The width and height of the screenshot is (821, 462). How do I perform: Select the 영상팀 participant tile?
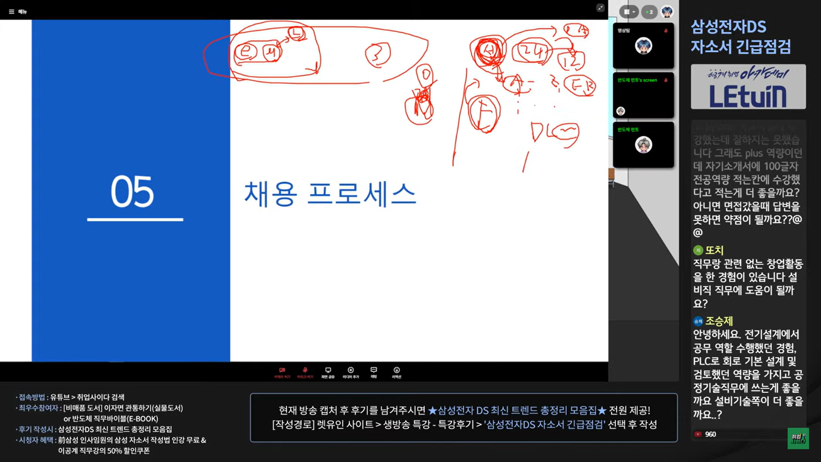point(643,46)
